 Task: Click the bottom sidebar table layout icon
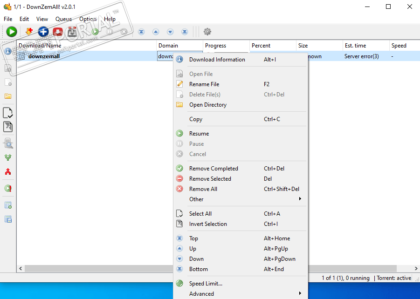point(8,219)
